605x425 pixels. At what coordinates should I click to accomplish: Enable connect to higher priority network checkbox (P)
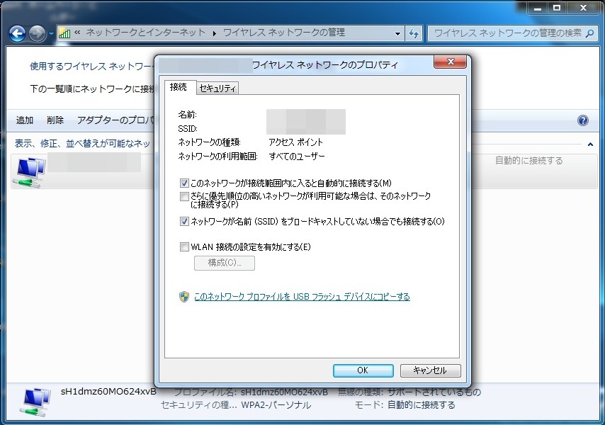coord(184,196)
